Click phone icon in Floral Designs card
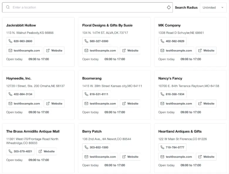This screenshot has height=174, width=229. [86, 41]
